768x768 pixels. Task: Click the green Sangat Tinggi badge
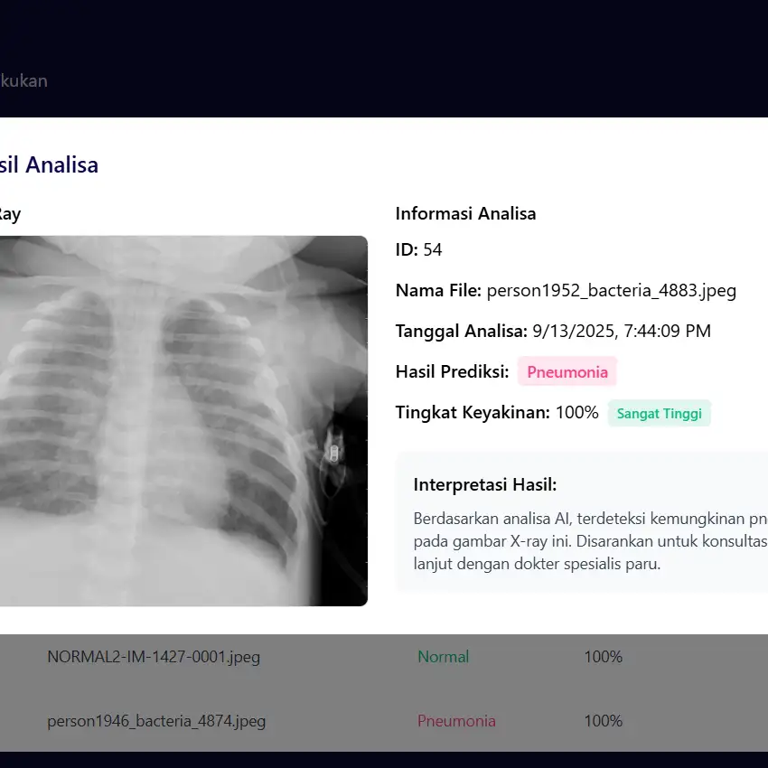660,414
